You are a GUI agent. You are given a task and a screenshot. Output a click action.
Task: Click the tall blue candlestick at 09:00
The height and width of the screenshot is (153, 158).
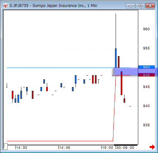pyautogui.click(x=116, y=58)
